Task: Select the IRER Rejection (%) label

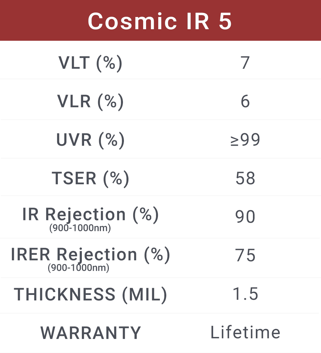Action: [x=91, y=254]
